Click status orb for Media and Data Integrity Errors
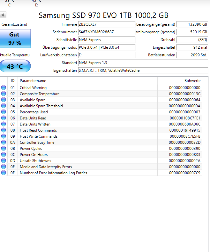The width and height of the screenshot is (210, 252). 4,167
